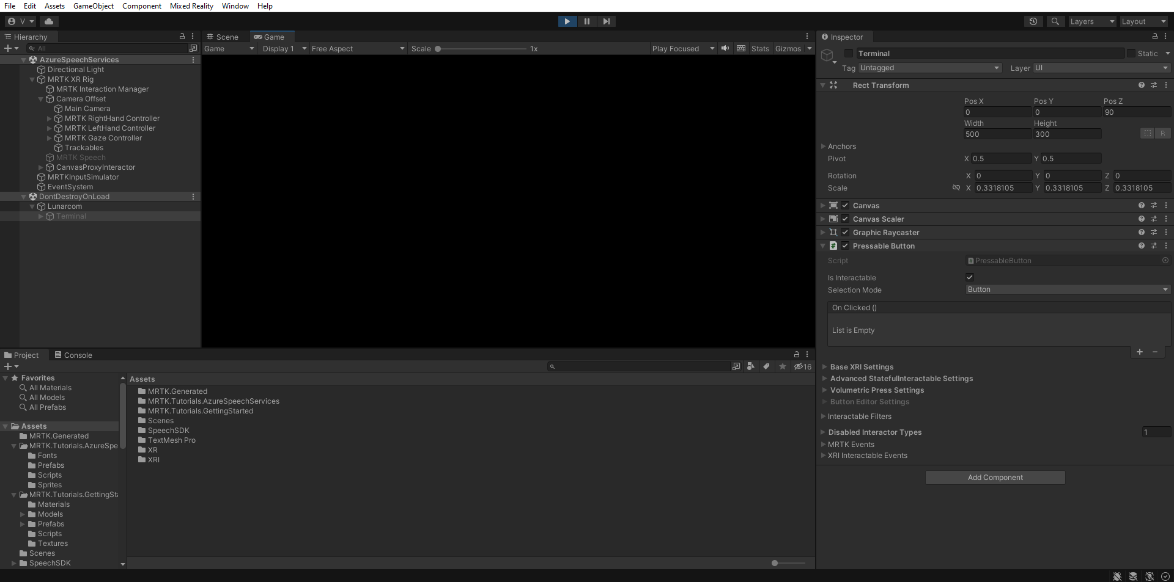The width and height of the screenshot is (1174, 582).
Task: Switch to the Console tab
Action: coord(73,355)
